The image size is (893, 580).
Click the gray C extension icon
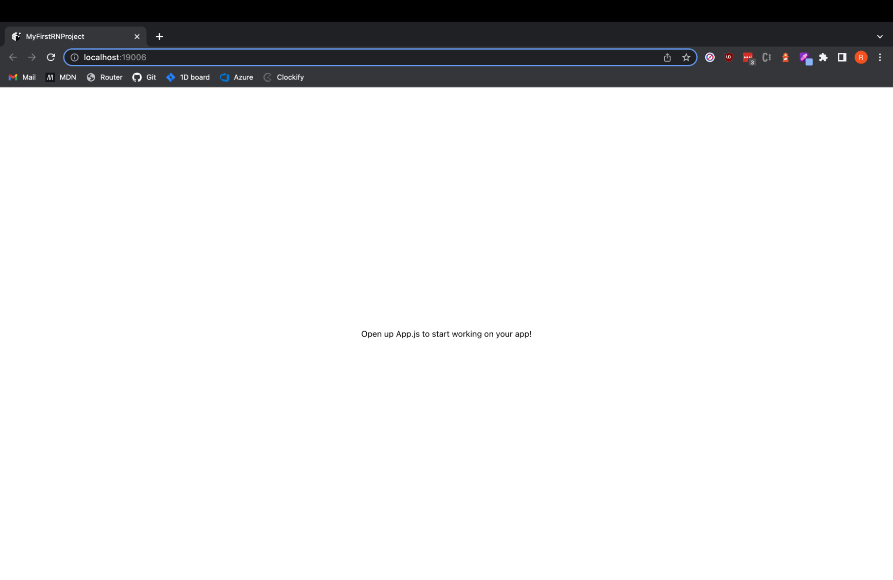click(x=767, y=57)
